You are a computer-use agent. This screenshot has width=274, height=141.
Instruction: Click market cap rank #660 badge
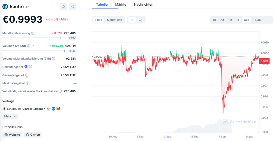coord(73,37)
